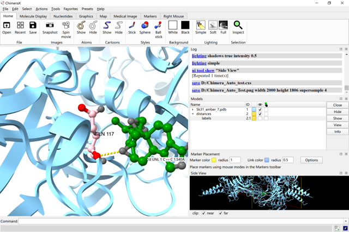Take a Snapshot image
The width and height of the screenshot is (349, 232).
click(50, 28)
